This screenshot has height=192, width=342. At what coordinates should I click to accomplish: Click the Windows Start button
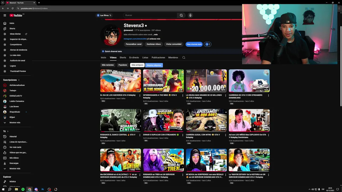click(3, 189)
